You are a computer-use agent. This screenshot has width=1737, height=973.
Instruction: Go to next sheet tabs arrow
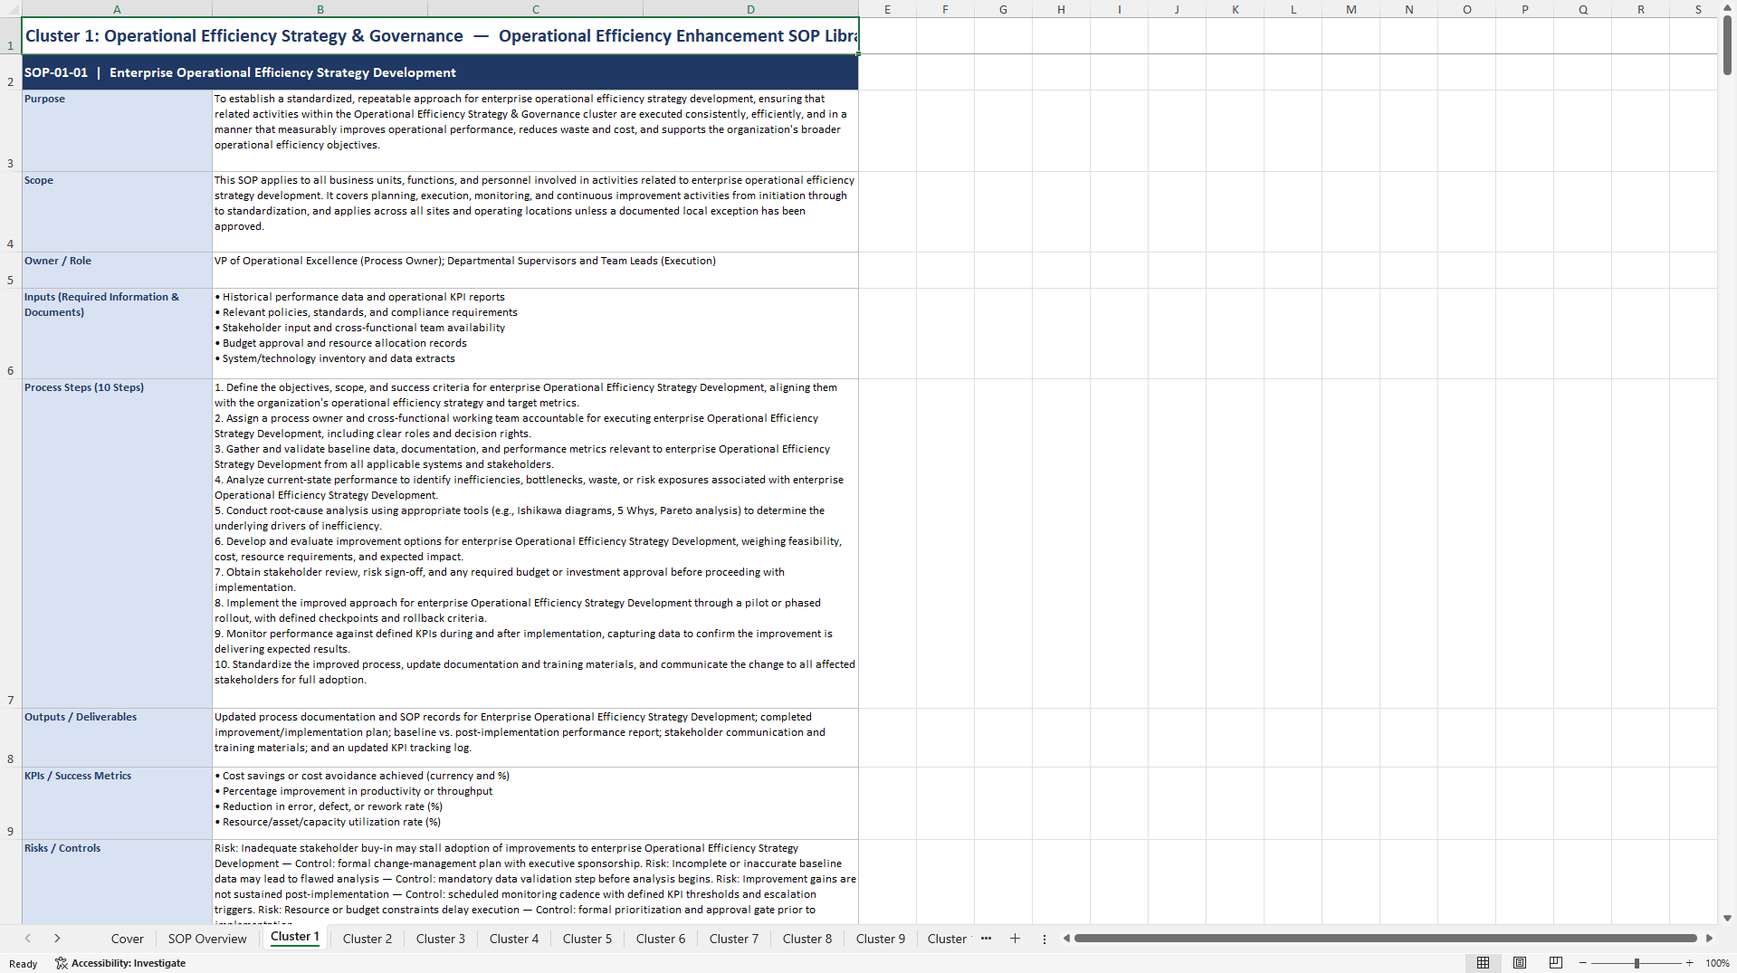point(57,939)
